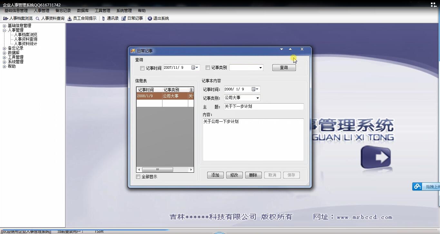Image resolution: width=440 pixels, height=234 pixels.
Task: Expand the 系统管理 tree node
Action: pyautogui.click(x=5, y=62)
